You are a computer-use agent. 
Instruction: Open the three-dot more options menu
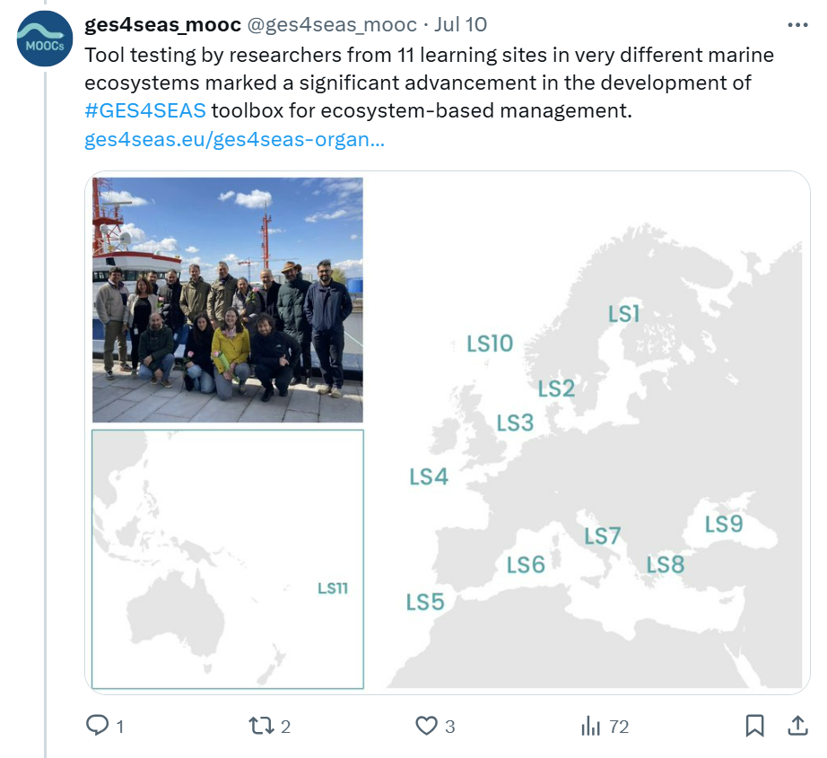click(797, 25)
